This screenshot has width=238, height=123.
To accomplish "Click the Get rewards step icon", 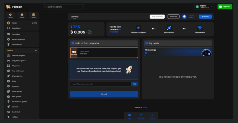I will (200, 28).
